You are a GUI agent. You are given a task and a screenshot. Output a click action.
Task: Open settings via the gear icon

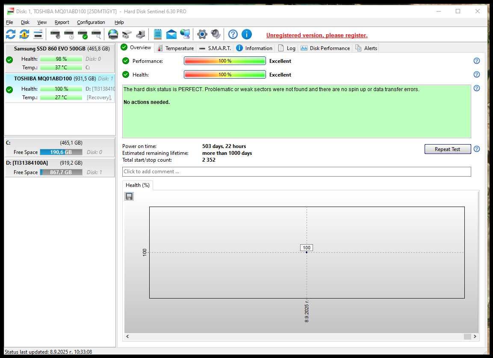click(202, 34)
